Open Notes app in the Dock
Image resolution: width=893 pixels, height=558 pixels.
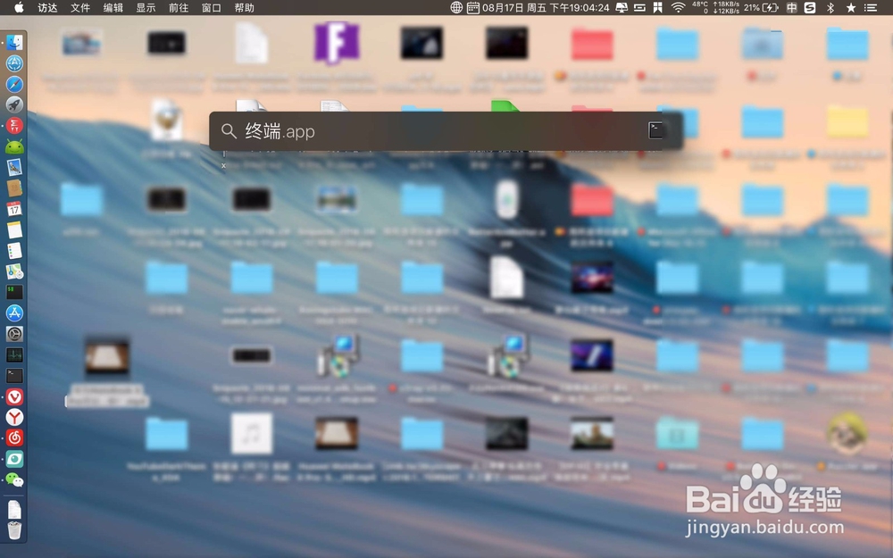(14, 230)
